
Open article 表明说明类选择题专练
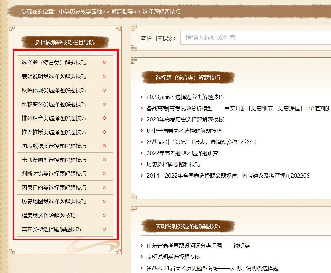tap(173, 257)
